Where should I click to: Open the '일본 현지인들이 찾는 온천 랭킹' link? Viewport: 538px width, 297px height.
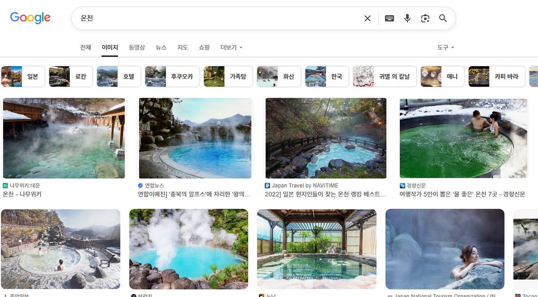[x=325, y=194]
